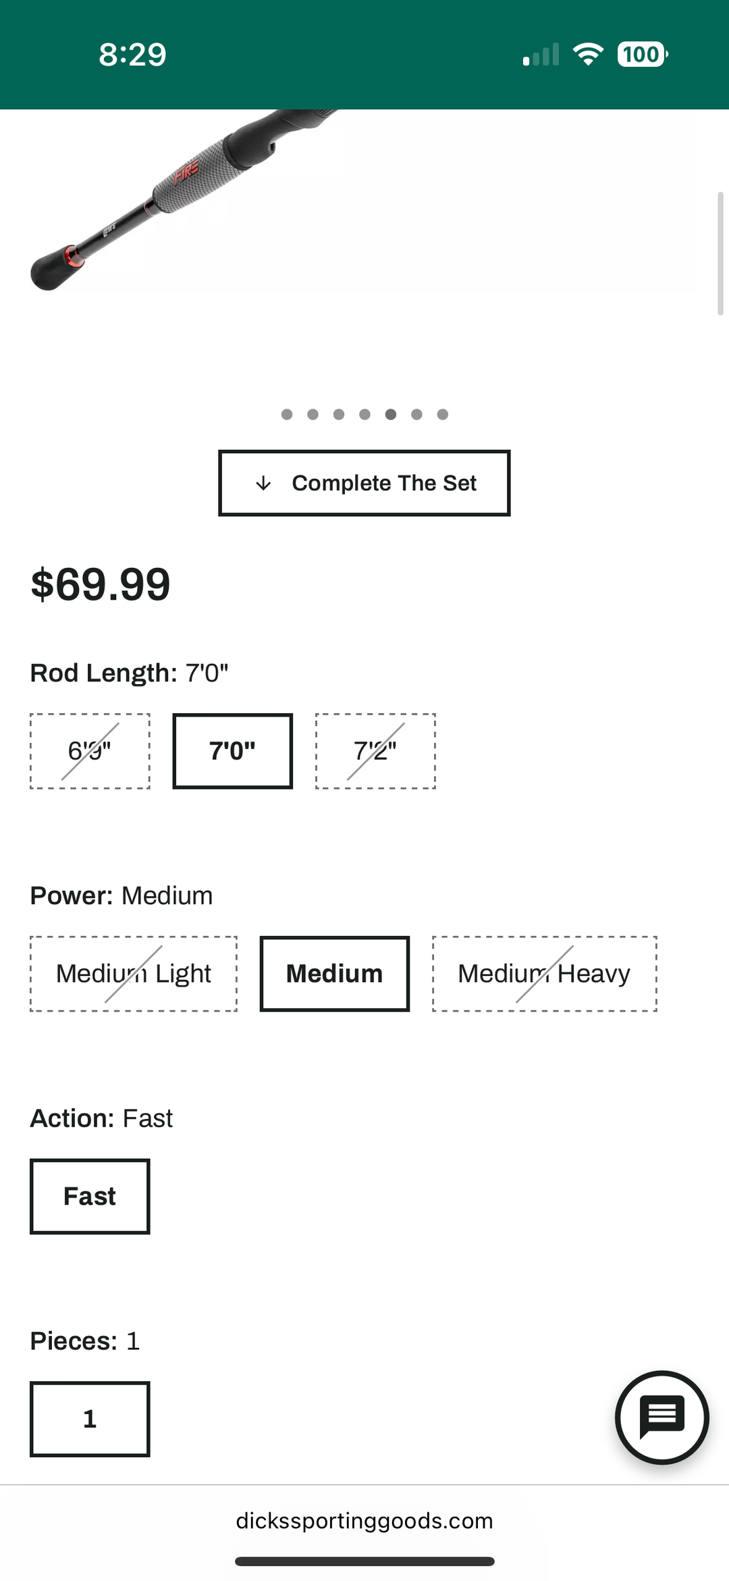Select the 7'2" rod length option
The image size is (729, 1581).
pos(375,751)
